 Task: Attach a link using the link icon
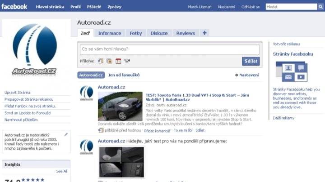pos(101,61)
